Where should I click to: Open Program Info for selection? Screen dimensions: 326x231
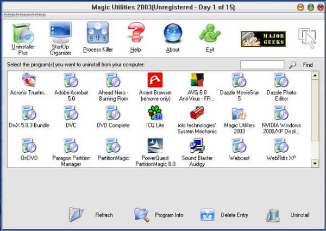click(159, 215)
